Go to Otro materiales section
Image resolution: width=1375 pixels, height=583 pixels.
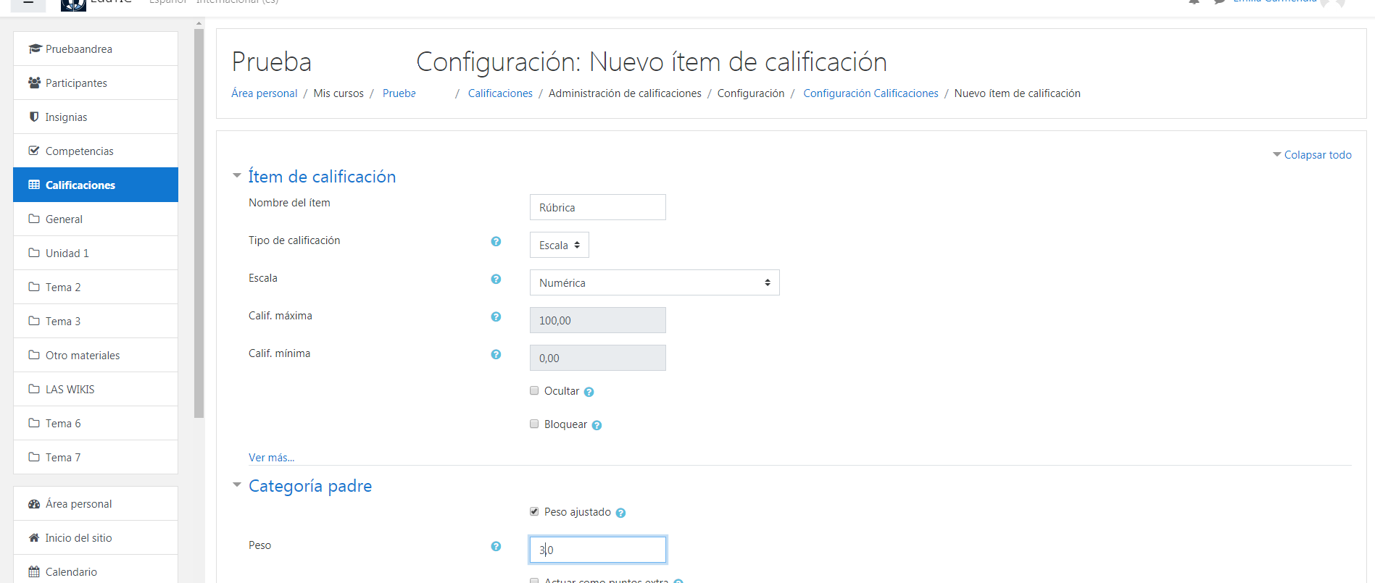coord(96,355)
